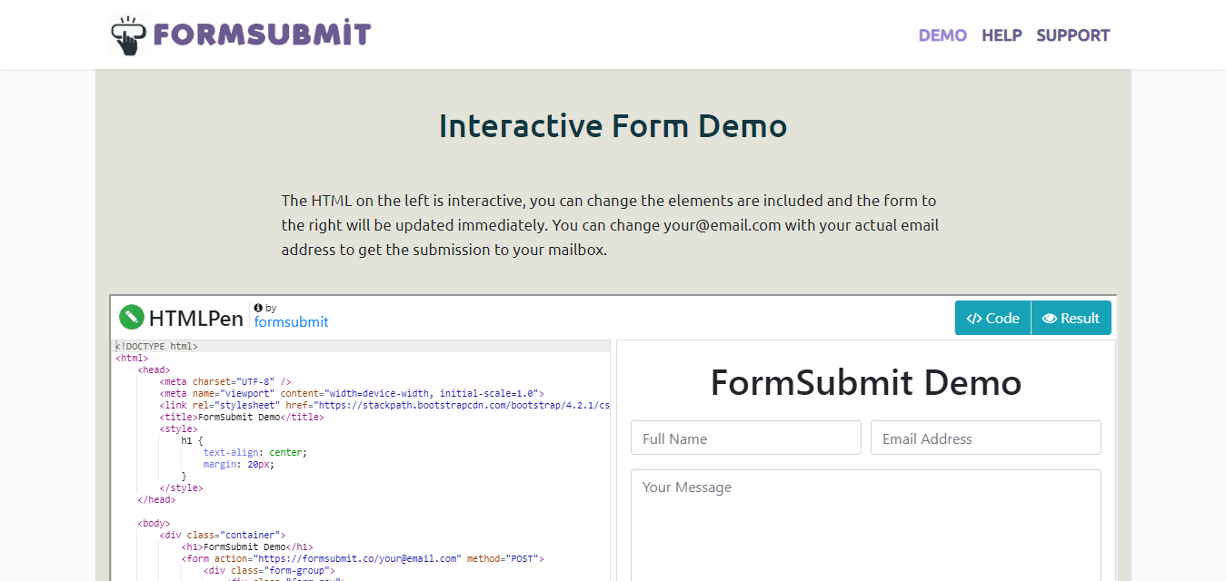Click the div class="form-group" code line
This screenshot has height=581, width=1226.
click(269, 570)
